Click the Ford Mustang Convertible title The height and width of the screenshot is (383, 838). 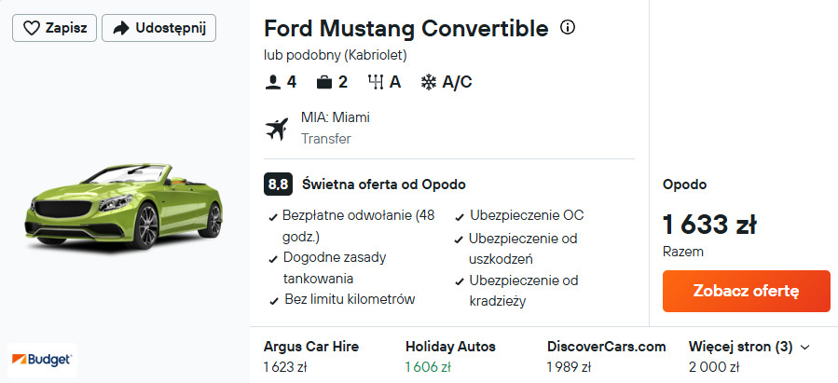[405, 29]
